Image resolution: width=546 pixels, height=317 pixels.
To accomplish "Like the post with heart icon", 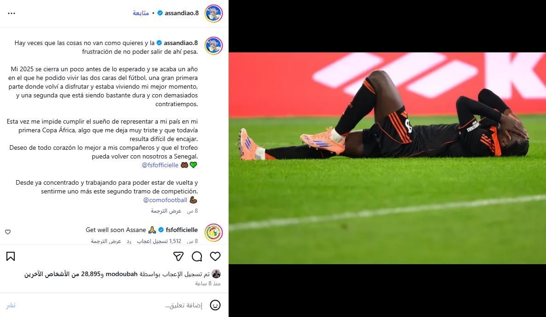I will [x=215, y=256].
